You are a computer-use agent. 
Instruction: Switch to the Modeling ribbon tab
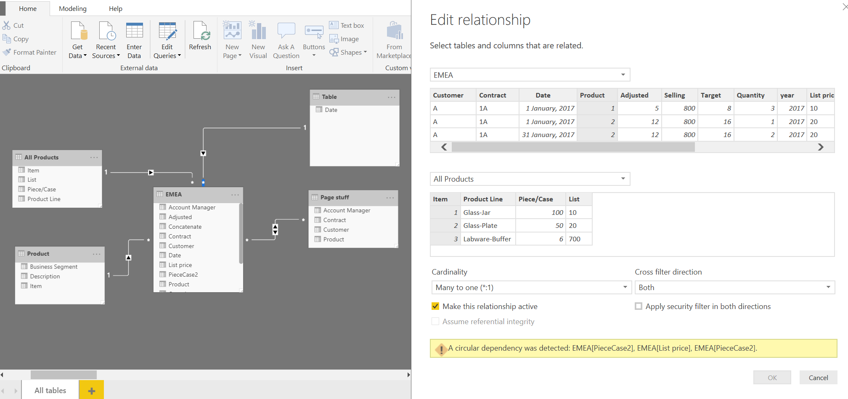(73, 8)
